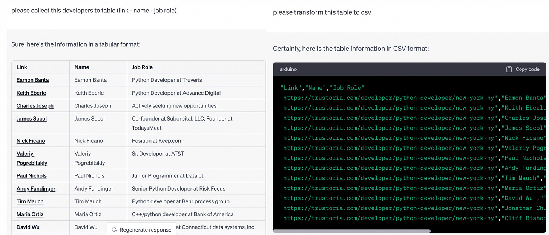Open the Andy Fundinger link
The image size is (549, 235).
[x=36, y=188]
